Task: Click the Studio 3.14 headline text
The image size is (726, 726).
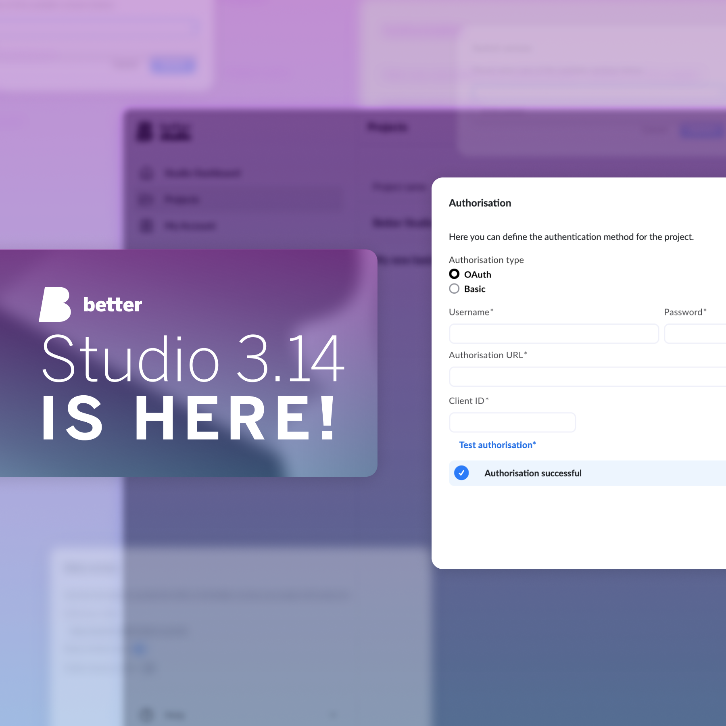Action: (x=193, y=358)
